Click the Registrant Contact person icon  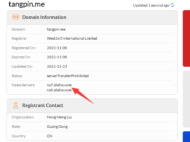[15, 105]
